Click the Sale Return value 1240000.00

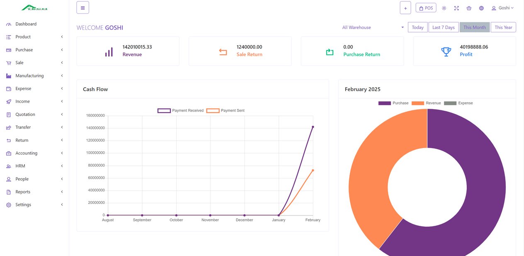(249, 47)
